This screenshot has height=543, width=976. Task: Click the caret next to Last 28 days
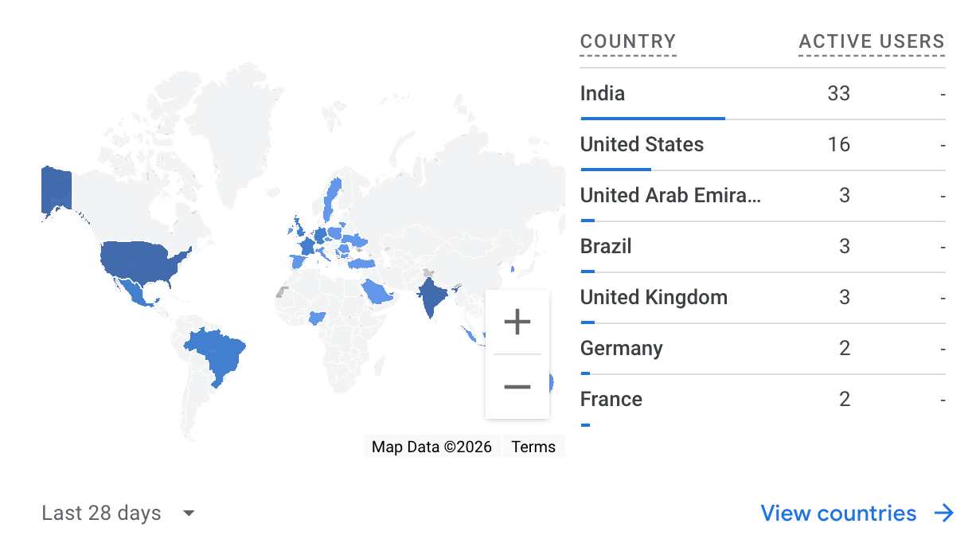point(188,513)
